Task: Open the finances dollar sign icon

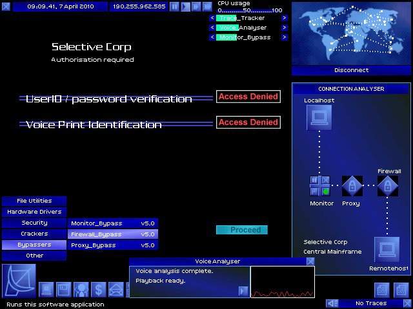Action: 98,289
